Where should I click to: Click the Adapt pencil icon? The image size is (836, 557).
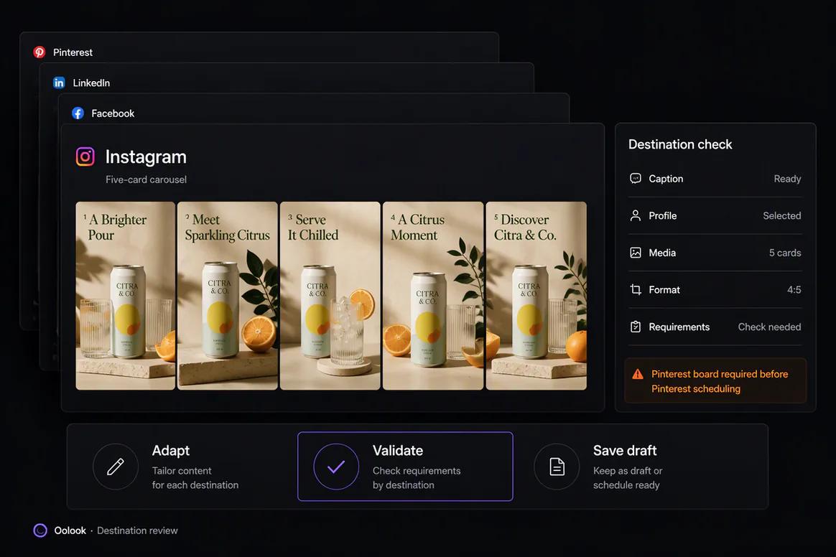[x=116, y=467]
